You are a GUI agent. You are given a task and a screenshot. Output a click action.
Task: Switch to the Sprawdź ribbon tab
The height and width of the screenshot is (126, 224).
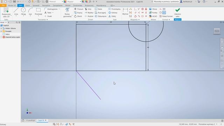(x=36, y=6)
